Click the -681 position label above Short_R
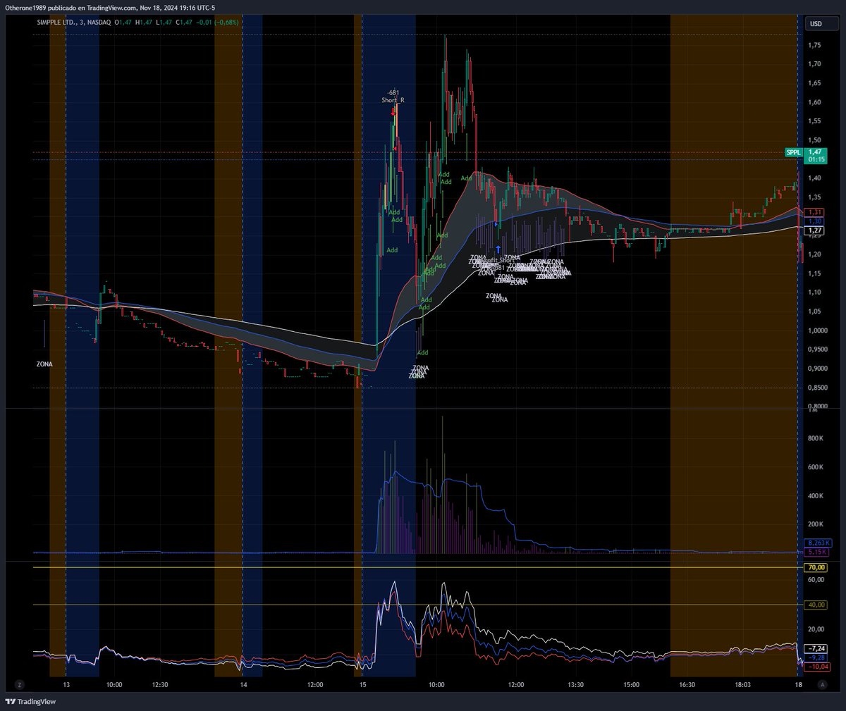The width and height of the screenshot is (846, 711). coord(393,92)
